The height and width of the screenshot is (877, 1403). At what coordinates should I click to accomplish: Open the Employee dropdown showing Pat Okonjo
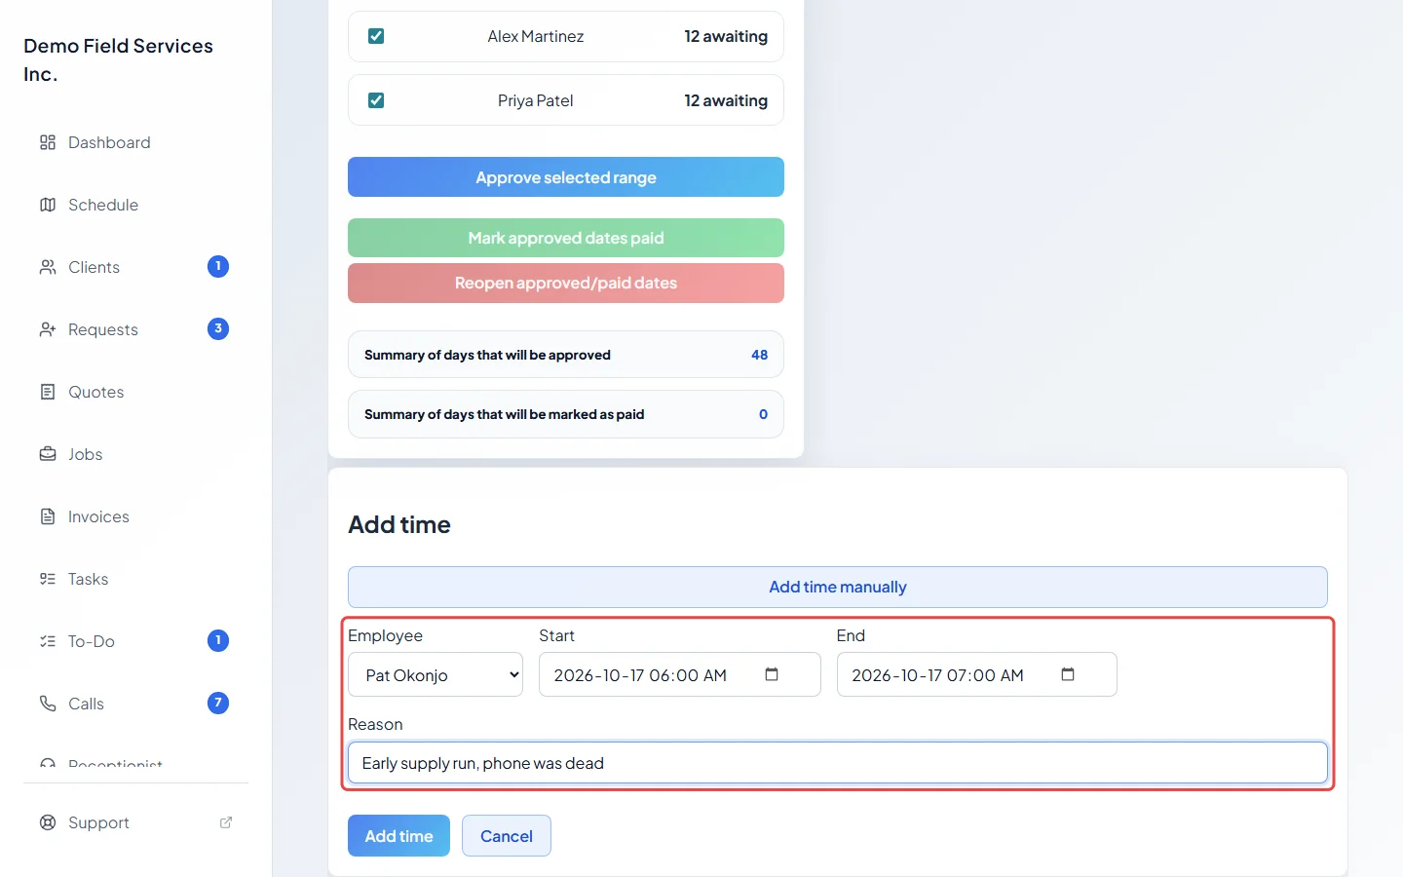[x=436, y=674]
